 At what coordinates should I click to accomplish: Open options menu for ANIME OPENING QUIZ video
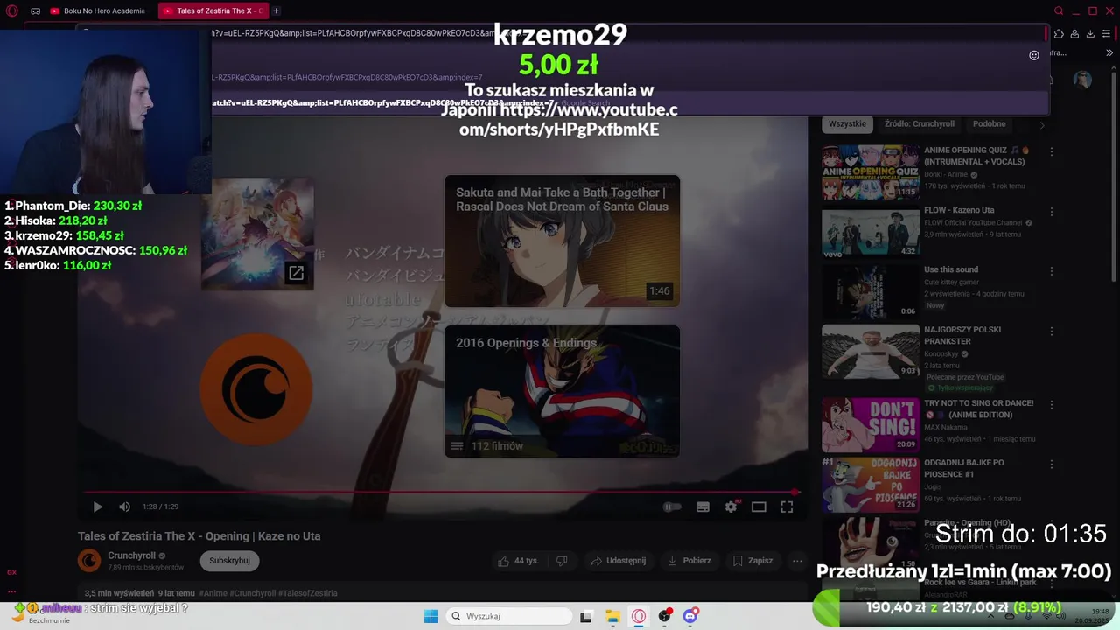1051,151
